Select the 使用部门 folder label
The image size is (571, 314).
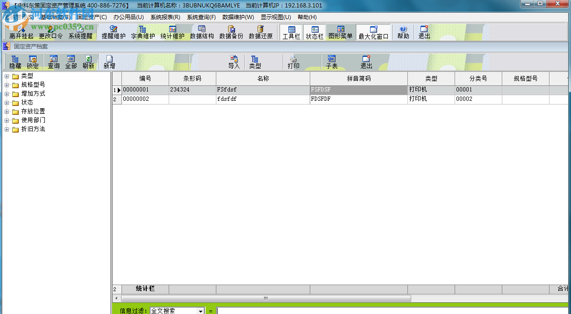click(33, 120)
